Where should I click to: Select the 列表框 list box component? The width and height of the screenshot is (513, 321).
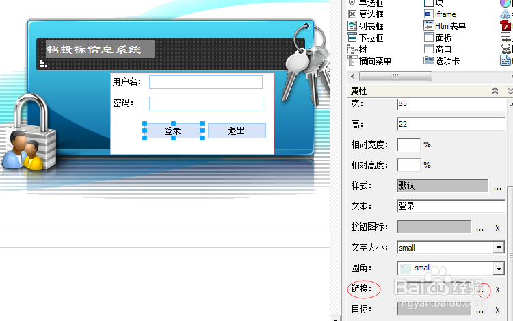[366, 26]
